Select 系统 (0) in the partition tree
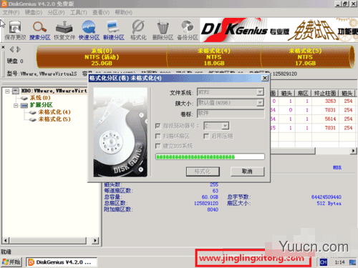 tap(40, 98)
